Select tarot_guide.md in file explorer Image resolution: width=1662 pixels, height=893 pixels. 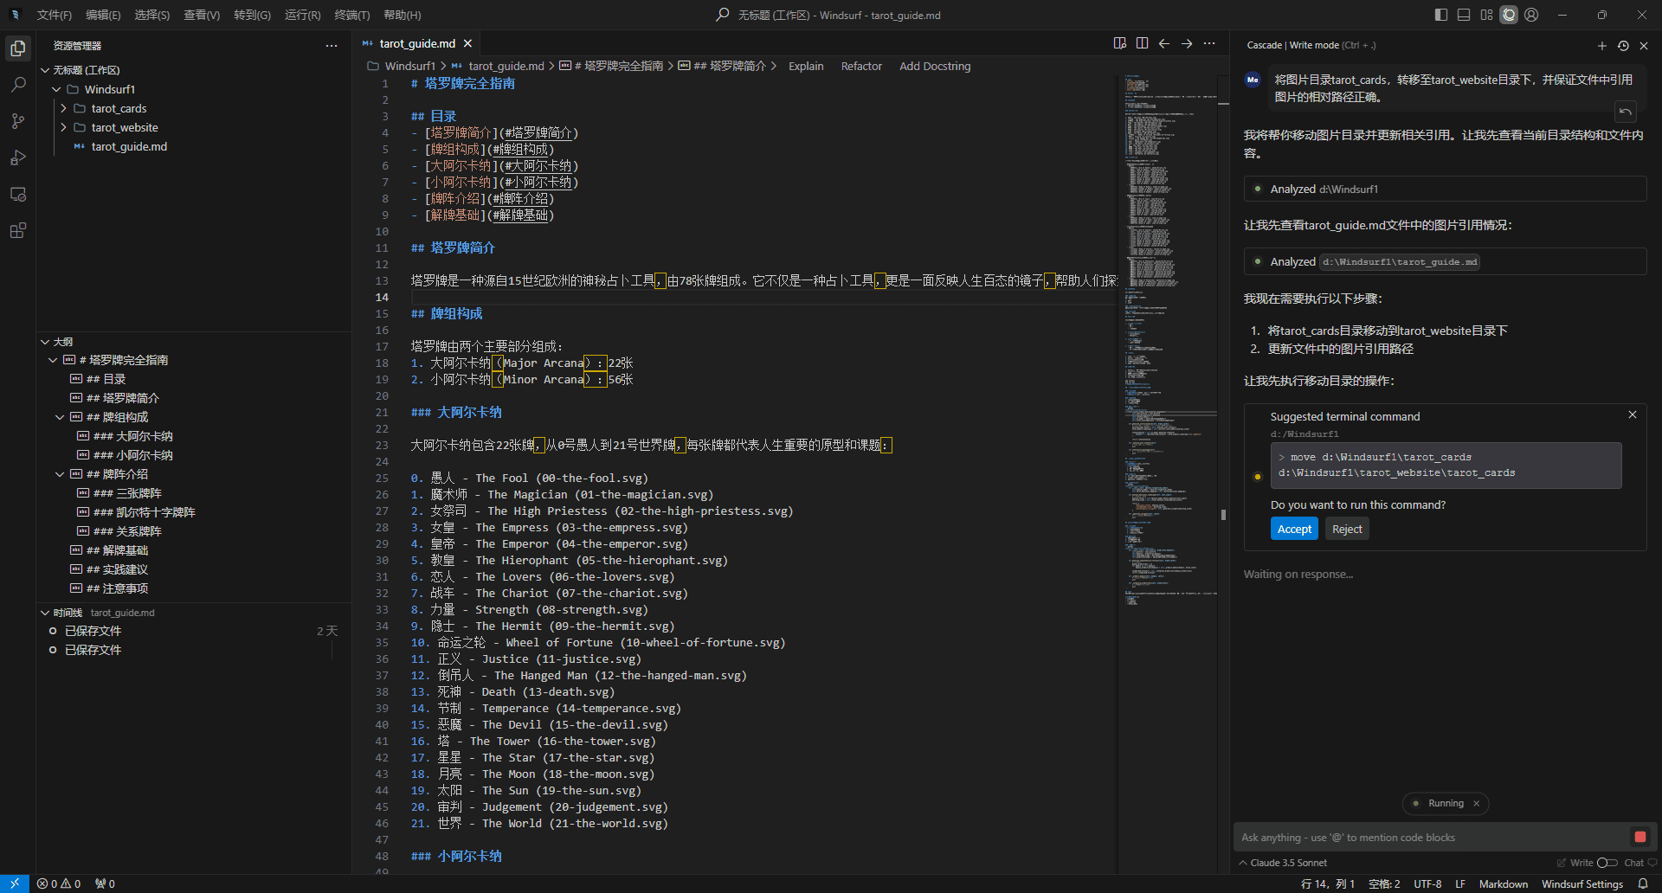pyautogui.click(x=129, y=146)
